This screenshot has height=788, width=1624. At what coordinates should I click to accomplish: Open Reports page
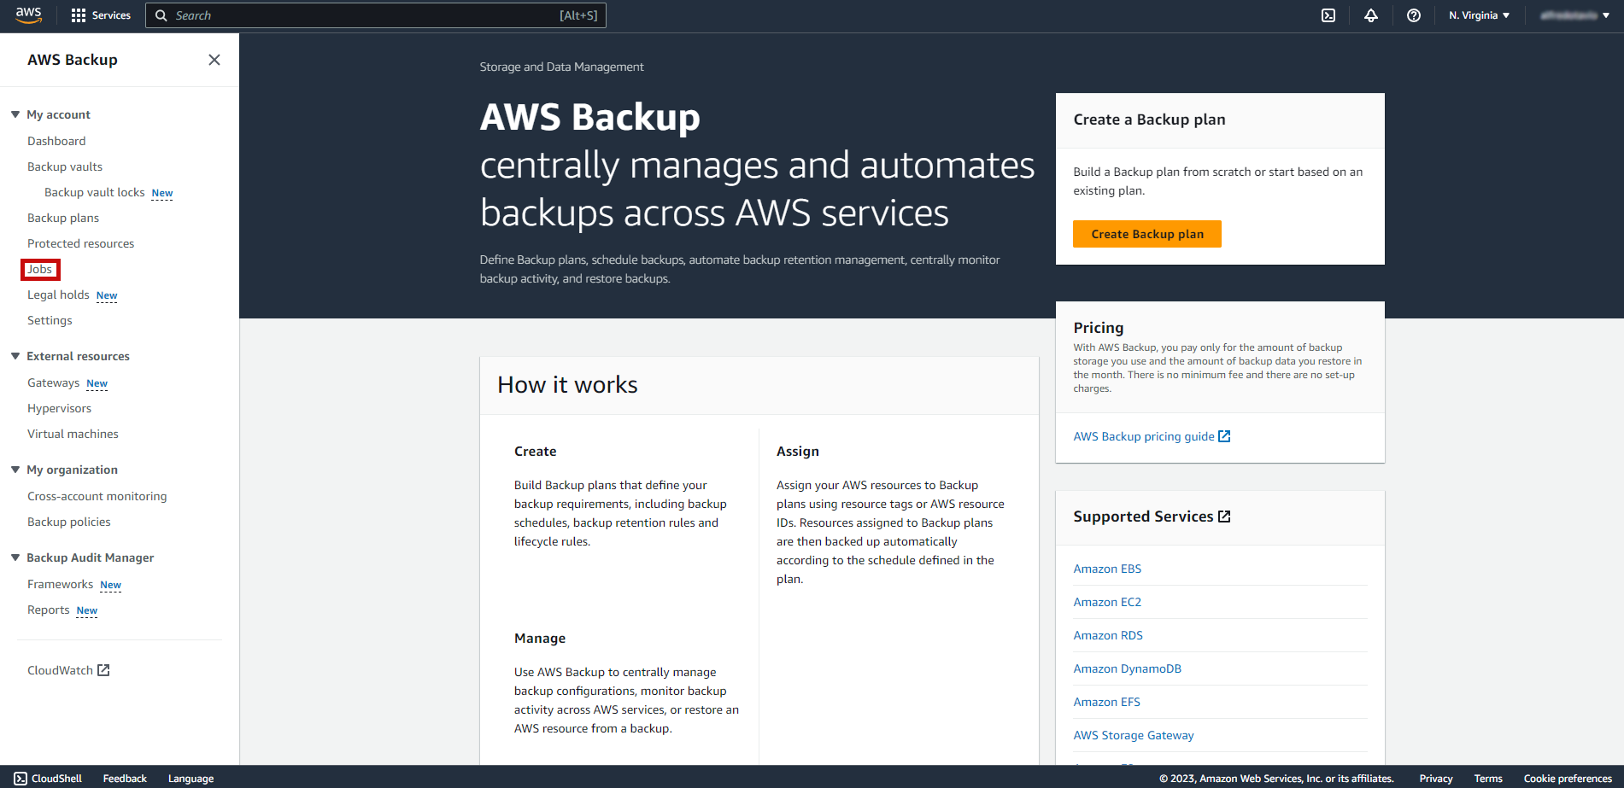coord(49,610)
